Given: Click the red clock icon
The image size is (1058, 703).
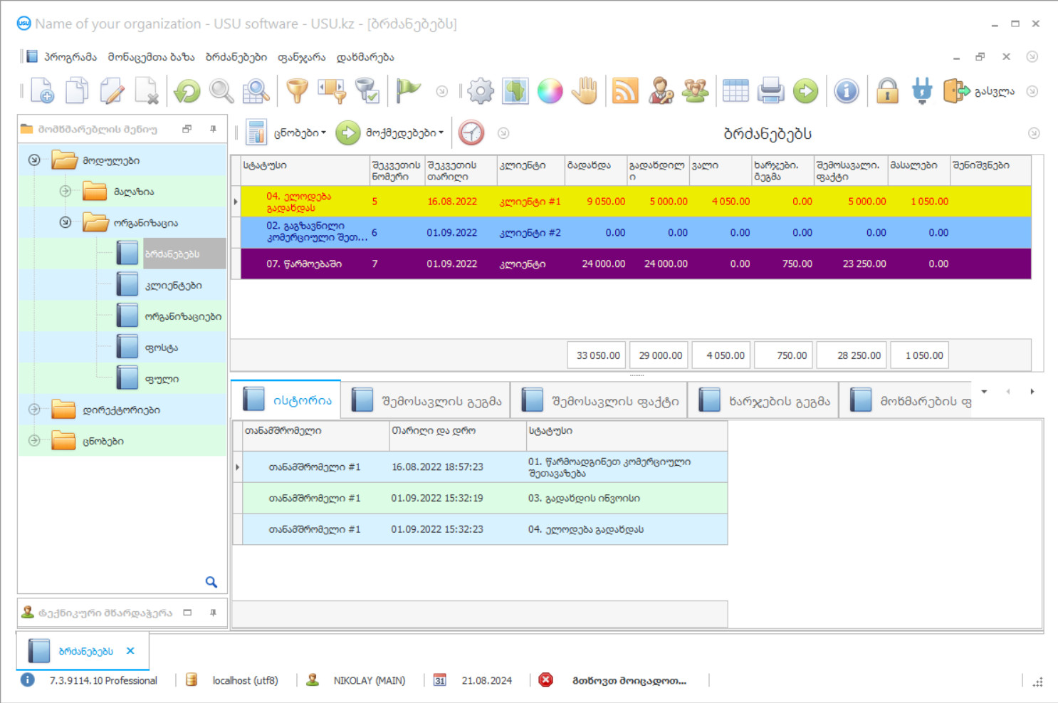Looking at the screenshot, I should pyautogui.click(x=471, y=133).
